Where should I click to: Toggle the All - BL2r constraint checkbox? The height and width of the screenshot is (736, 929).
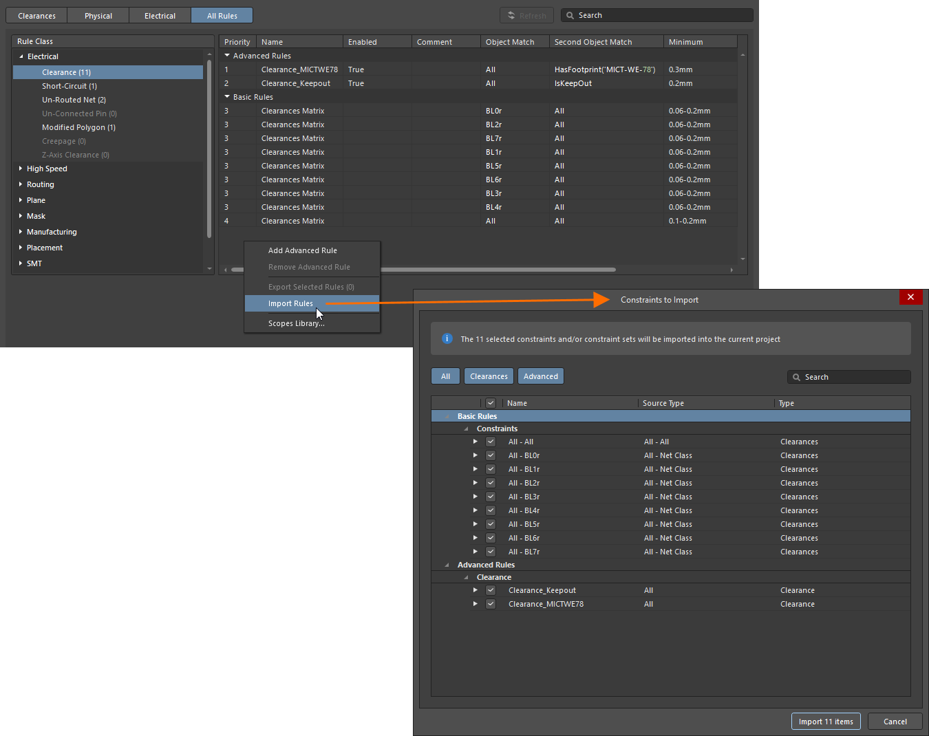[491, 483]
